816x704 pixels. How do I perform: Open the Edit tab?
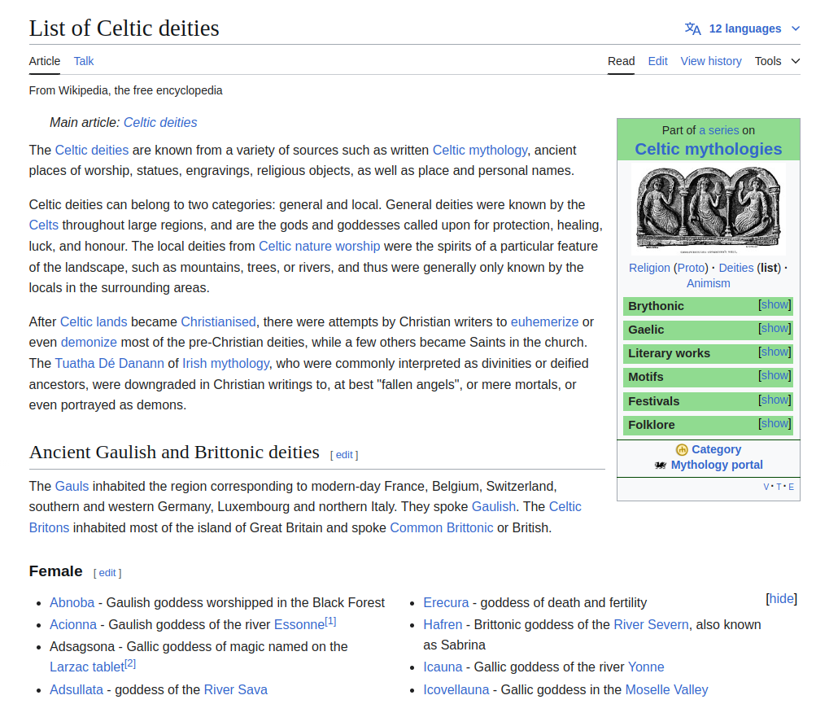(x=657, y=61)
